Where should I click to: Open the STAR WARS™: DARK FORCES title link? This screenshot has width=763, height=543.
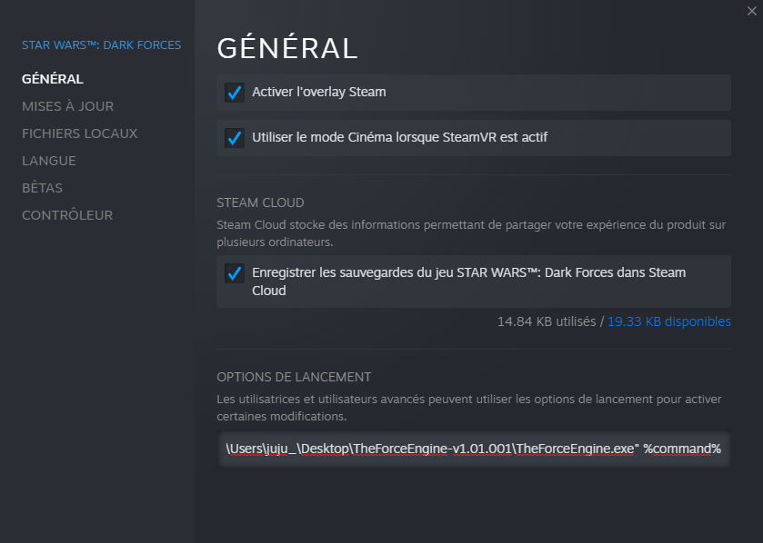coord(101,45)
